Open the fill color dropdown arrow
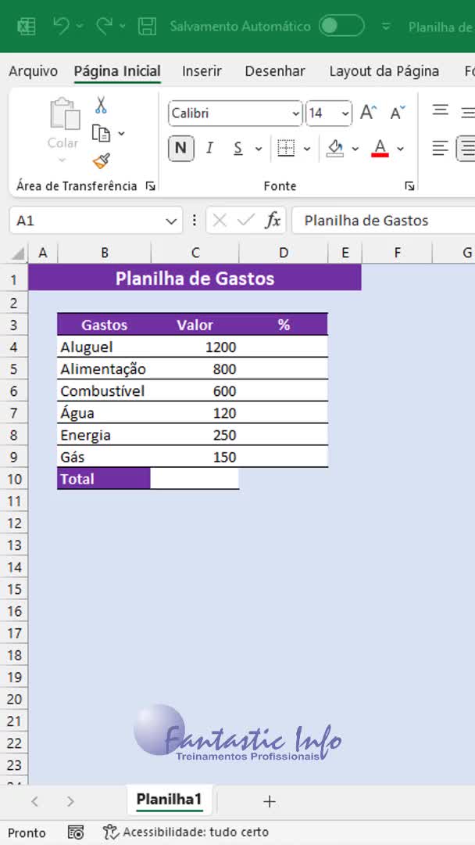Image resolution: width=475 pixels, height=845 pixels. tap(355, 148)
